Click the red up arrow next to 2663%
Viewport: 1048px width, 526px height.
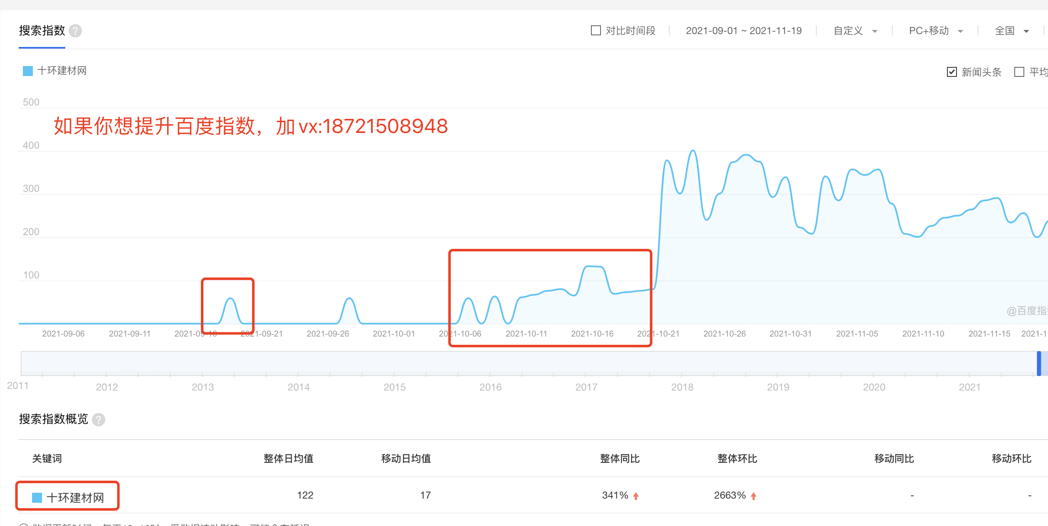click(754, 496)
